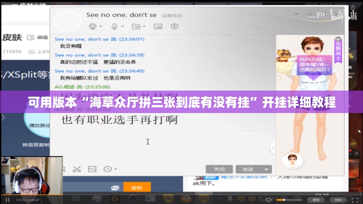Image resolution: width=363 pixels, height=204 pixels.
Task: Expand the file transfer options arrow
Action: pyautogui.click(x=144, y=26)
